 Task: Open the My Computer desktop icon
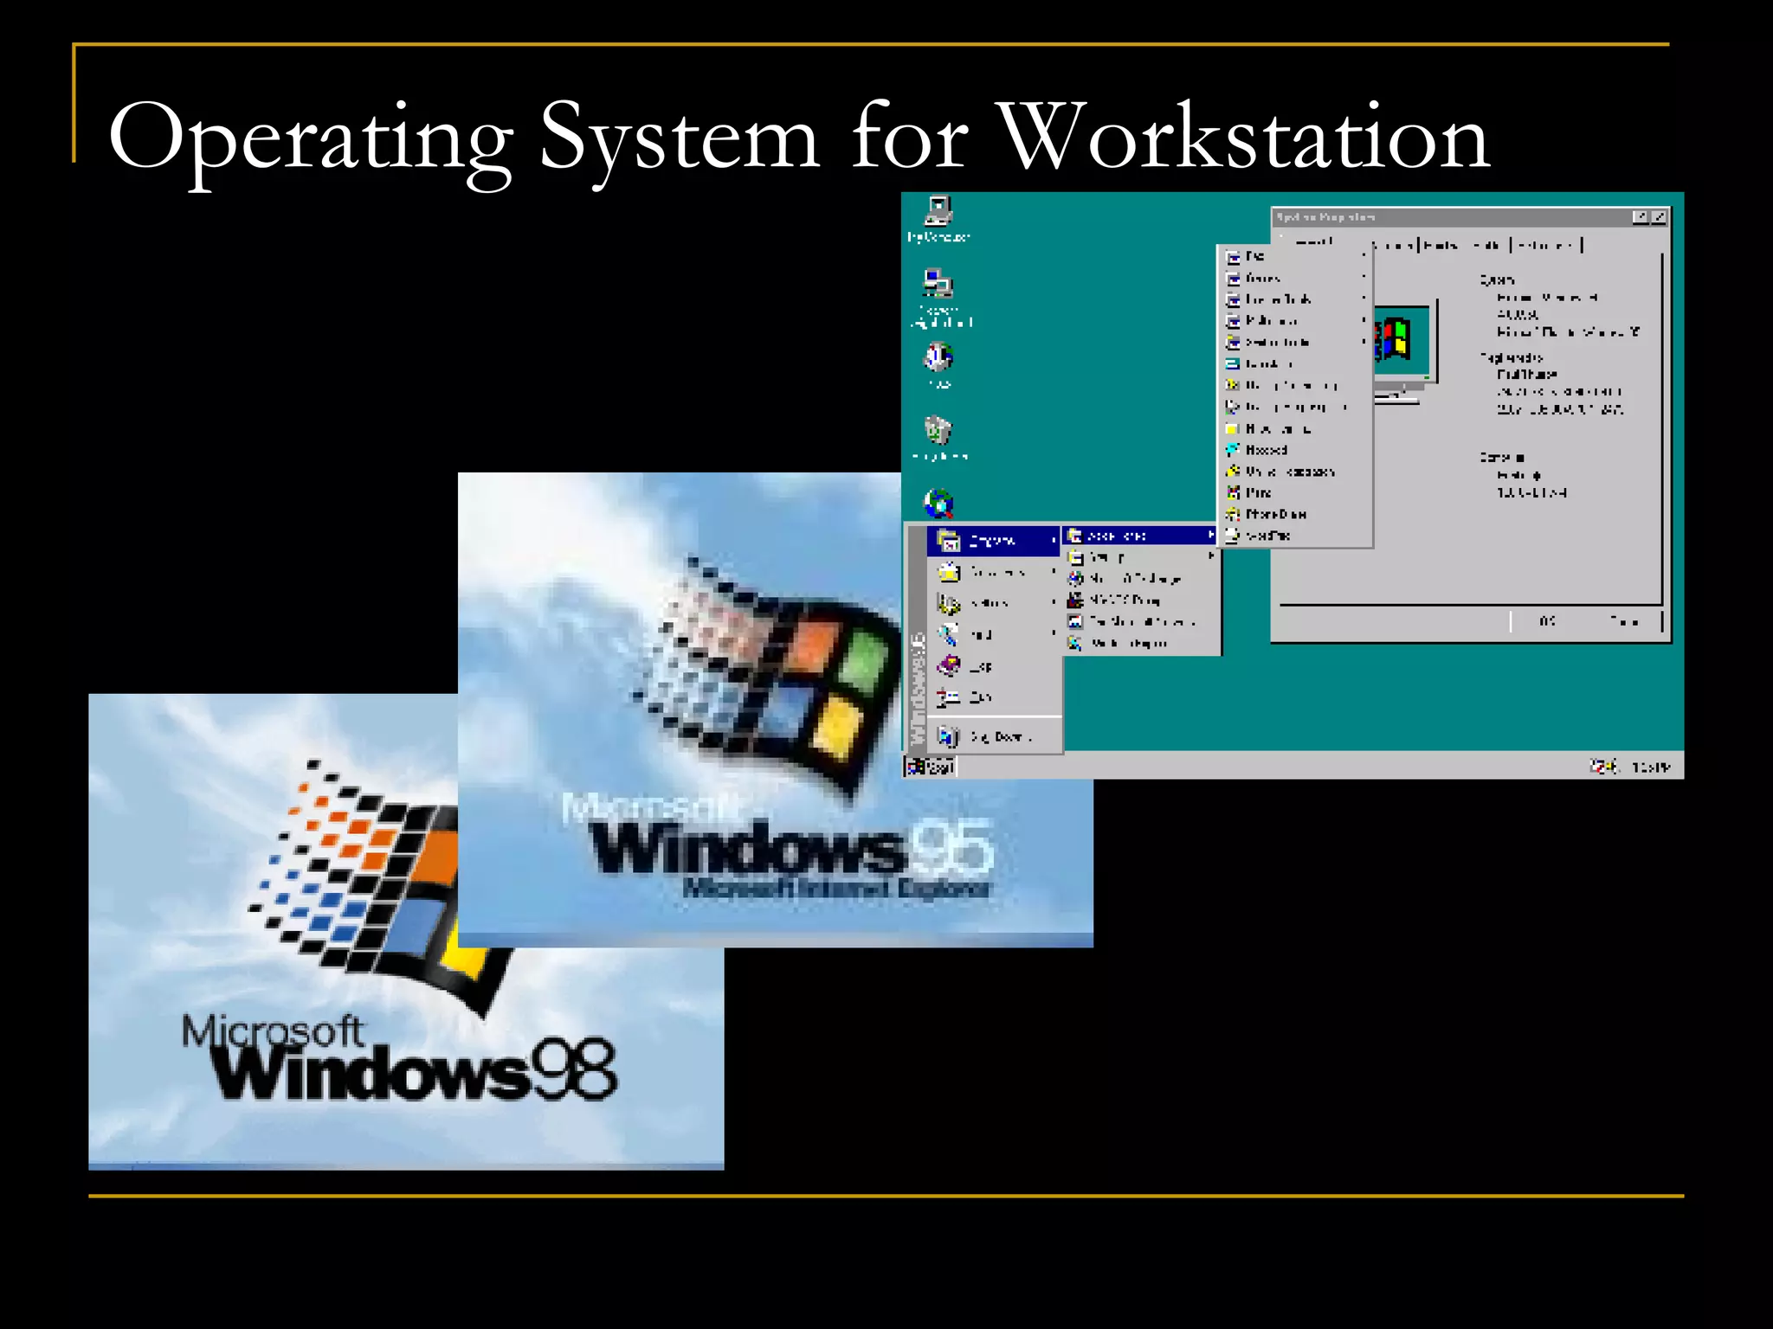(x=938, y=220)
